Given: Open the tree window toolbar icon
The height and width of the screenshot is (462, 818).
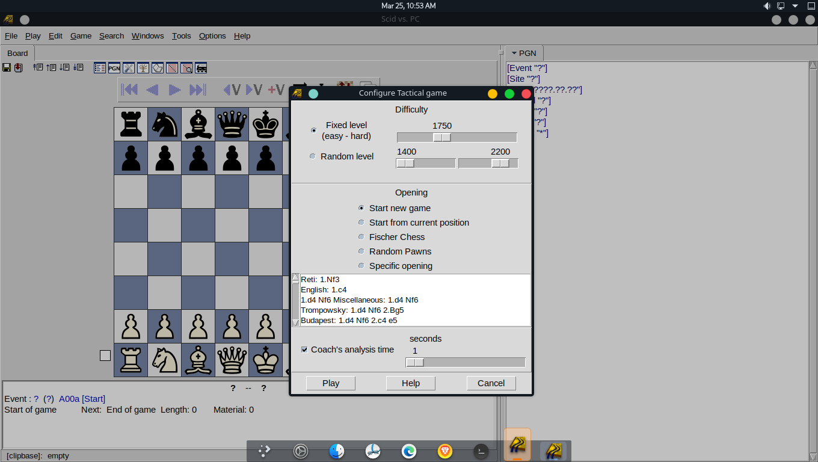Looking at the screenshot, I should (143, 68).
